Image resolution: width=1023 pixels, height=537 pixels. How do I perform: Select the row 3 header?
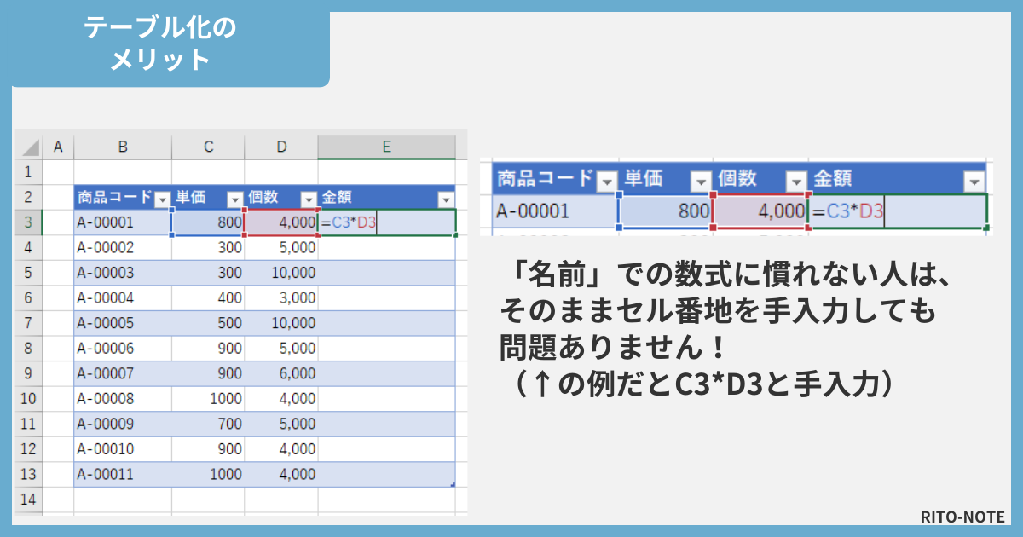pos(28,223)
